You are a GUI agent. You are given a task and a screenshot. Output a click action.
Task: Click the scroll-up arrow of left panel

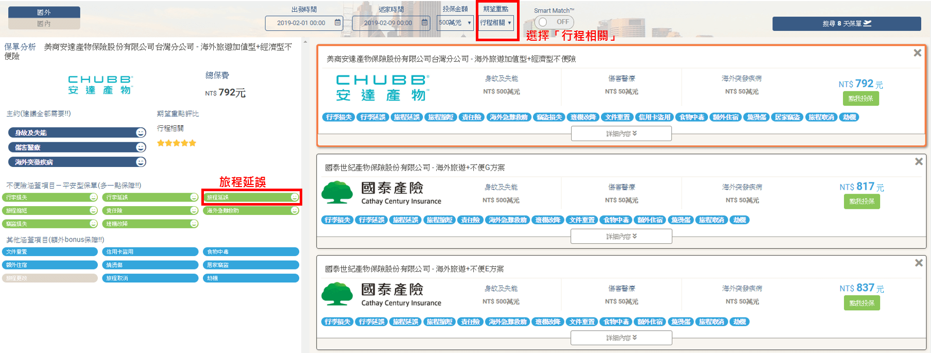click(x=305, y=42)
